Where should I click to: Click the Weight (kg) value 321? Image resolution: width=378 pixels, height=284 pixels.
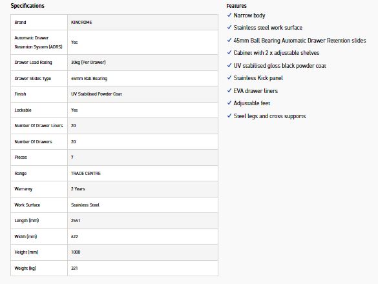(x=74, y=268)
